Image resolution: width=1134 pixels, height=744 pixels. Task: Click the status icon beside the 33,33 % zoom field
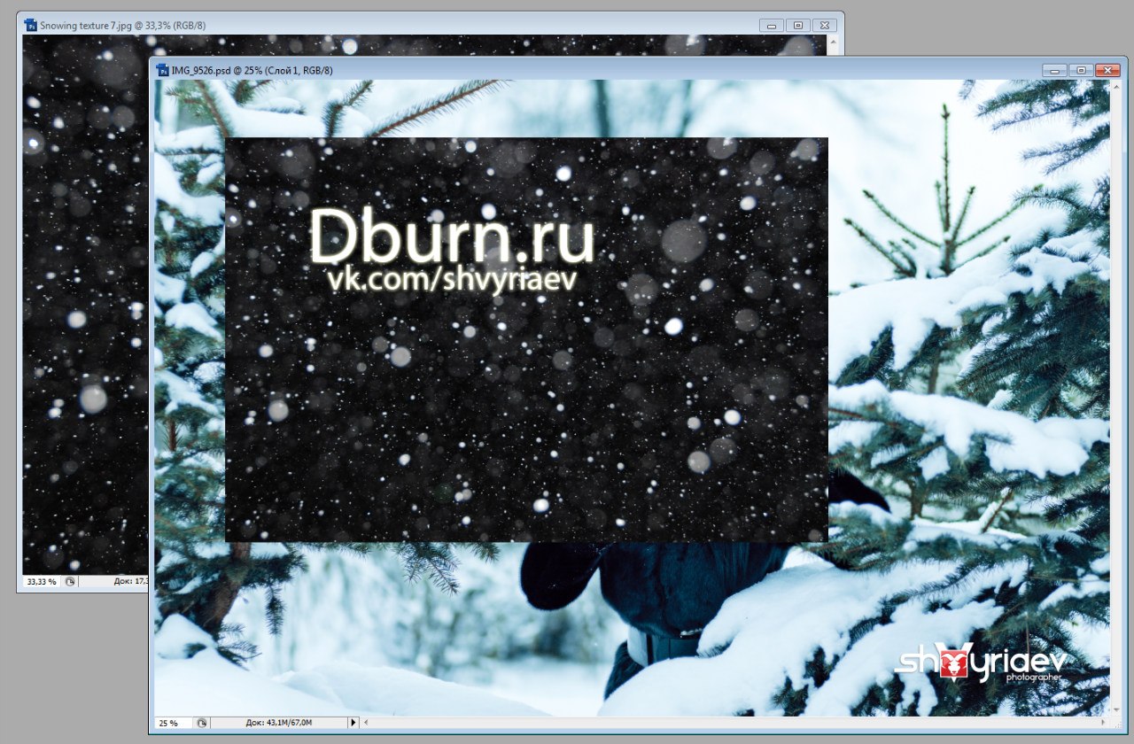point(70,582)
